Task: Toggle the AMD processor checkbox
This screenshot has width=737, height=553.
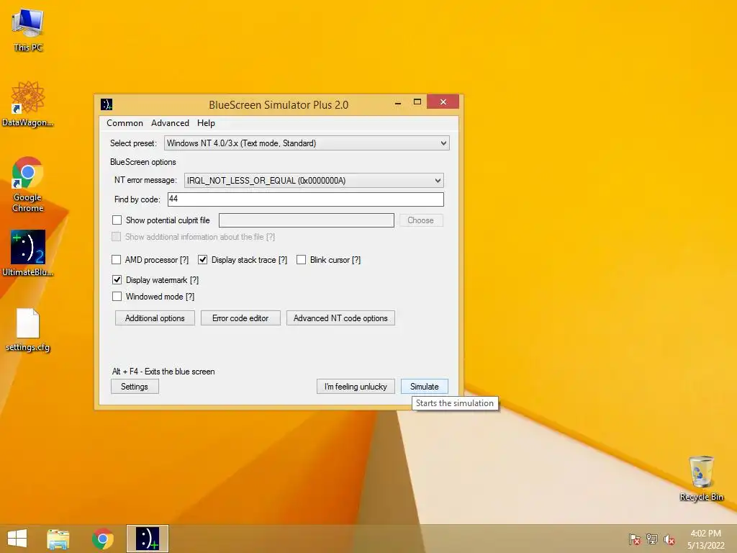Action: point(116,259)
